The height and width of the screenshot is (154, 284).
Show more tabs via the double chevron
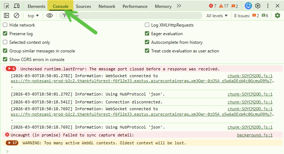pos(179,6)
